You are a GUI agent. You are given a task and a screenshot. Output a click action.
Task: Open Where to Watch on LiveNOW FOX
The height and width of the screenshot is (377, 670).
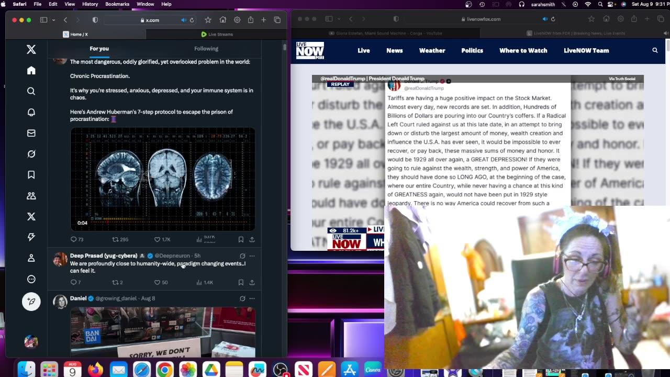click(x=523, y=50)
